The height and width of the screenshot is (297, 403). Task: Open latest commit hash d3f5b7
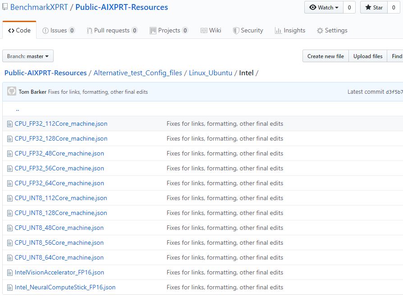coord(394,92)
